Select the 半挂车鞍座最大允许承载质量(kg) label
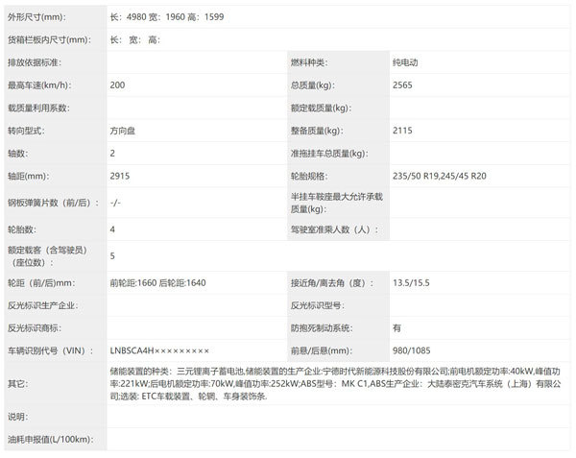This screenshot has width=576, height=458. (x=337, y=203)
